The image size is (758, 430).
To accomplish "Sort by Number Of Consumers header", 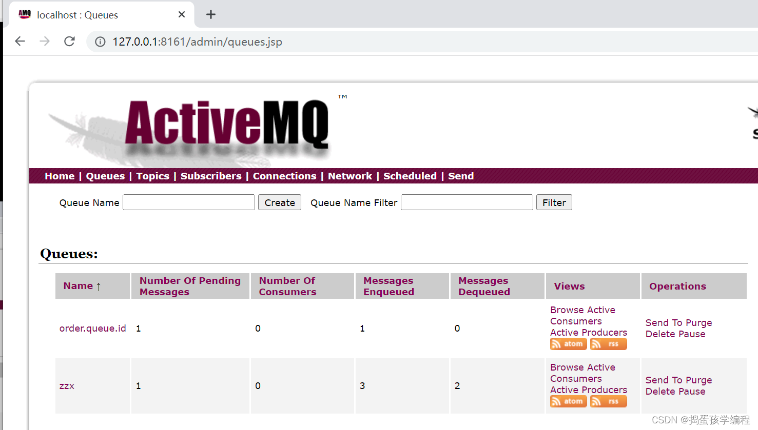I will (287, 286).
